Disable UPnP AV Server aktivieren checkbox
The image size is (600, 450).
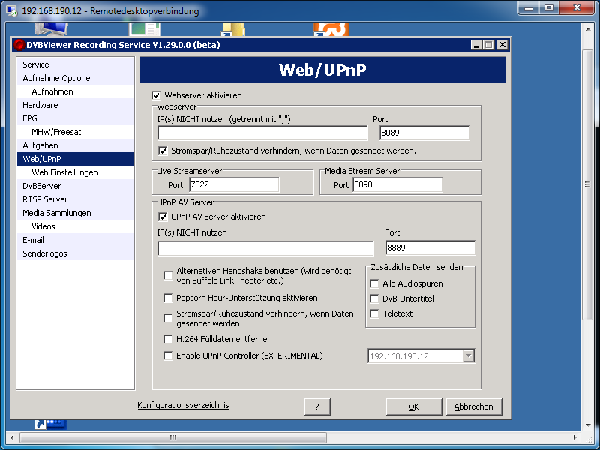click(x=163, y=217)
